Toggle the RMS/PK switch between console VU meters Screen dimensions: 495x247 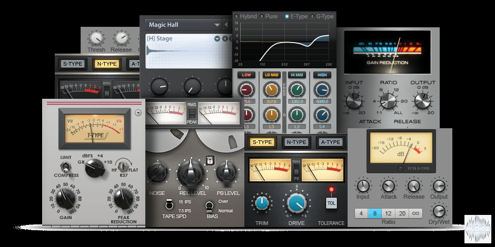pos(296,171)
